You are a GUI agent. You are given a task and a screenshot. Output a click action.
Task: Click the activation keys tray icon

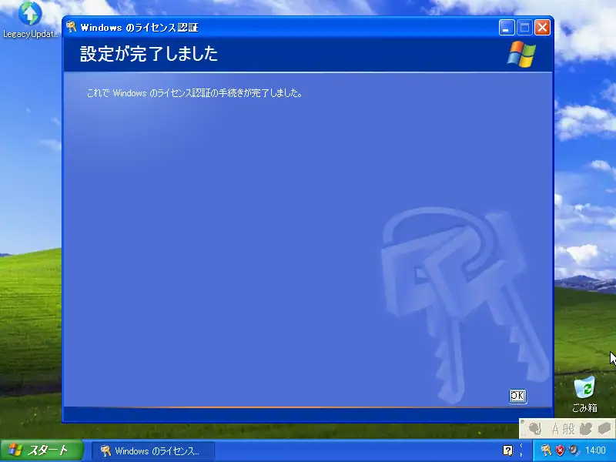pyautogui.click(x=546, y=450)
